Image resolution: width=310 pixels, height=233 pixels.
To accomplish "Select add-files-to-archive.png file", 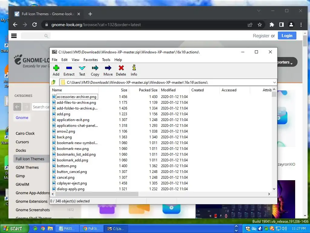I will [76, 103].
